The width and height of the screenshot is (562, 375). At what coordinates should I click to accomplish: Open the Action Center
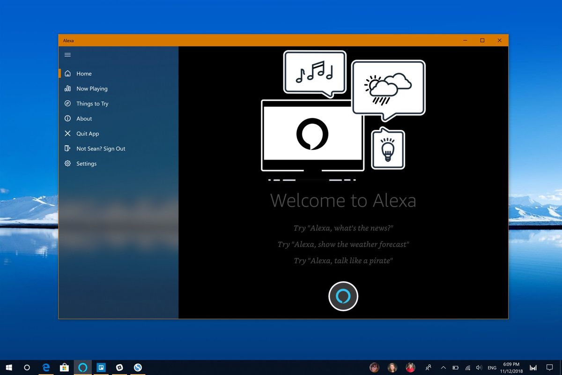[550, 367]
